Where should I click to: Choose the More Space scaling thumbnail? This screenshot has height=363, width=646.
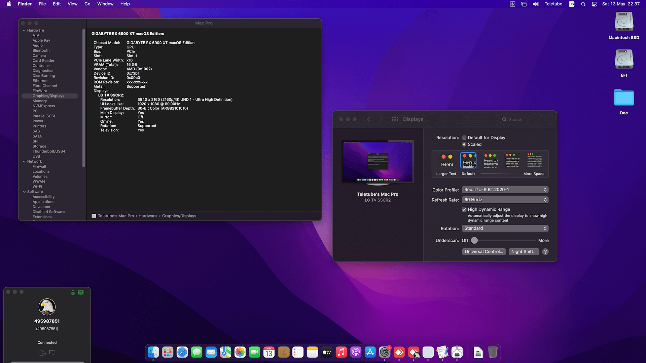click(534, 160)
